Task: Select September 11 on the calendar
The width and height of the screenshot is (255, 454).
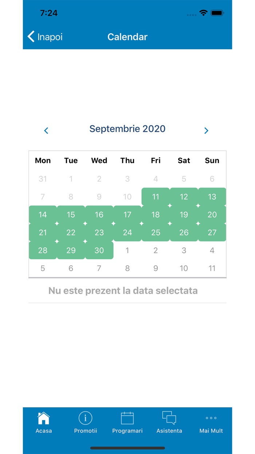Action: 156,197
